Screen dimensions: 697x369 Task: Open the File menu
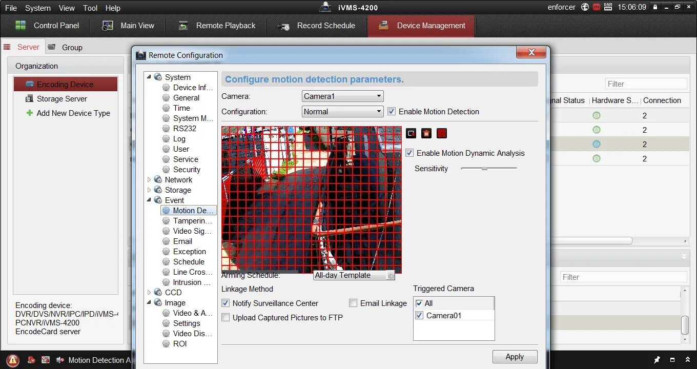point(11,8)
